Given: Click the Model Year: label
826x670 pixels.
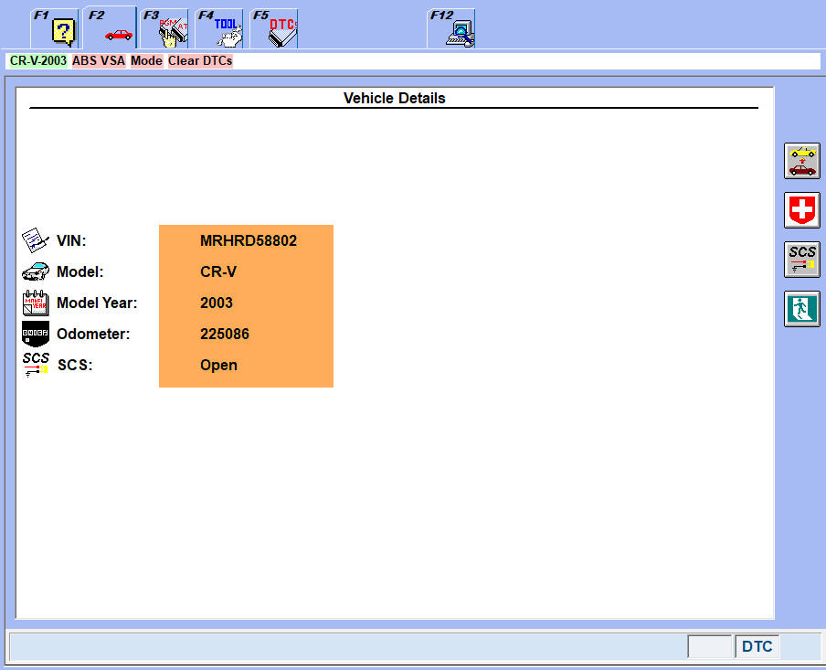Looking at the screenshot, I should click(97, 303).
